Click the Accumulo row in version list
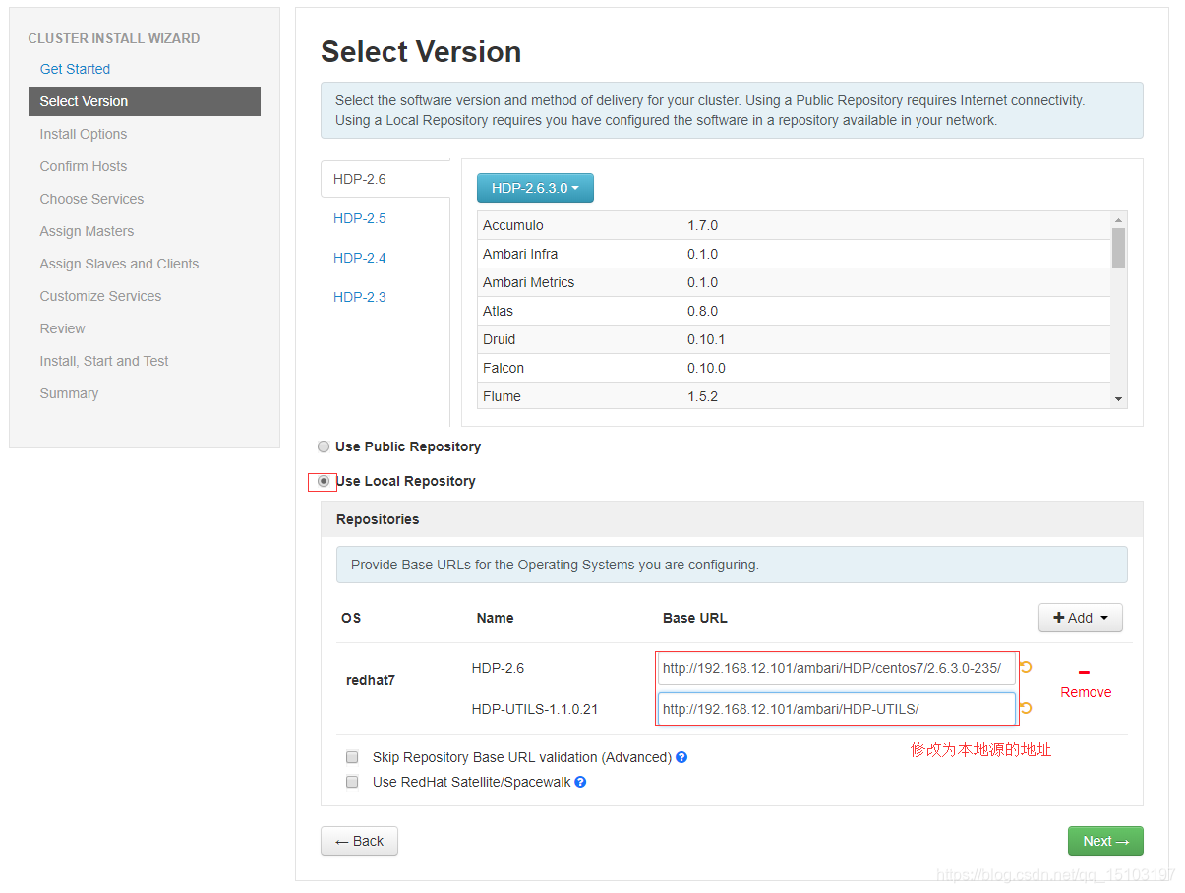The height and width of the screenshot is (893, 1185). tap(794, 225)
